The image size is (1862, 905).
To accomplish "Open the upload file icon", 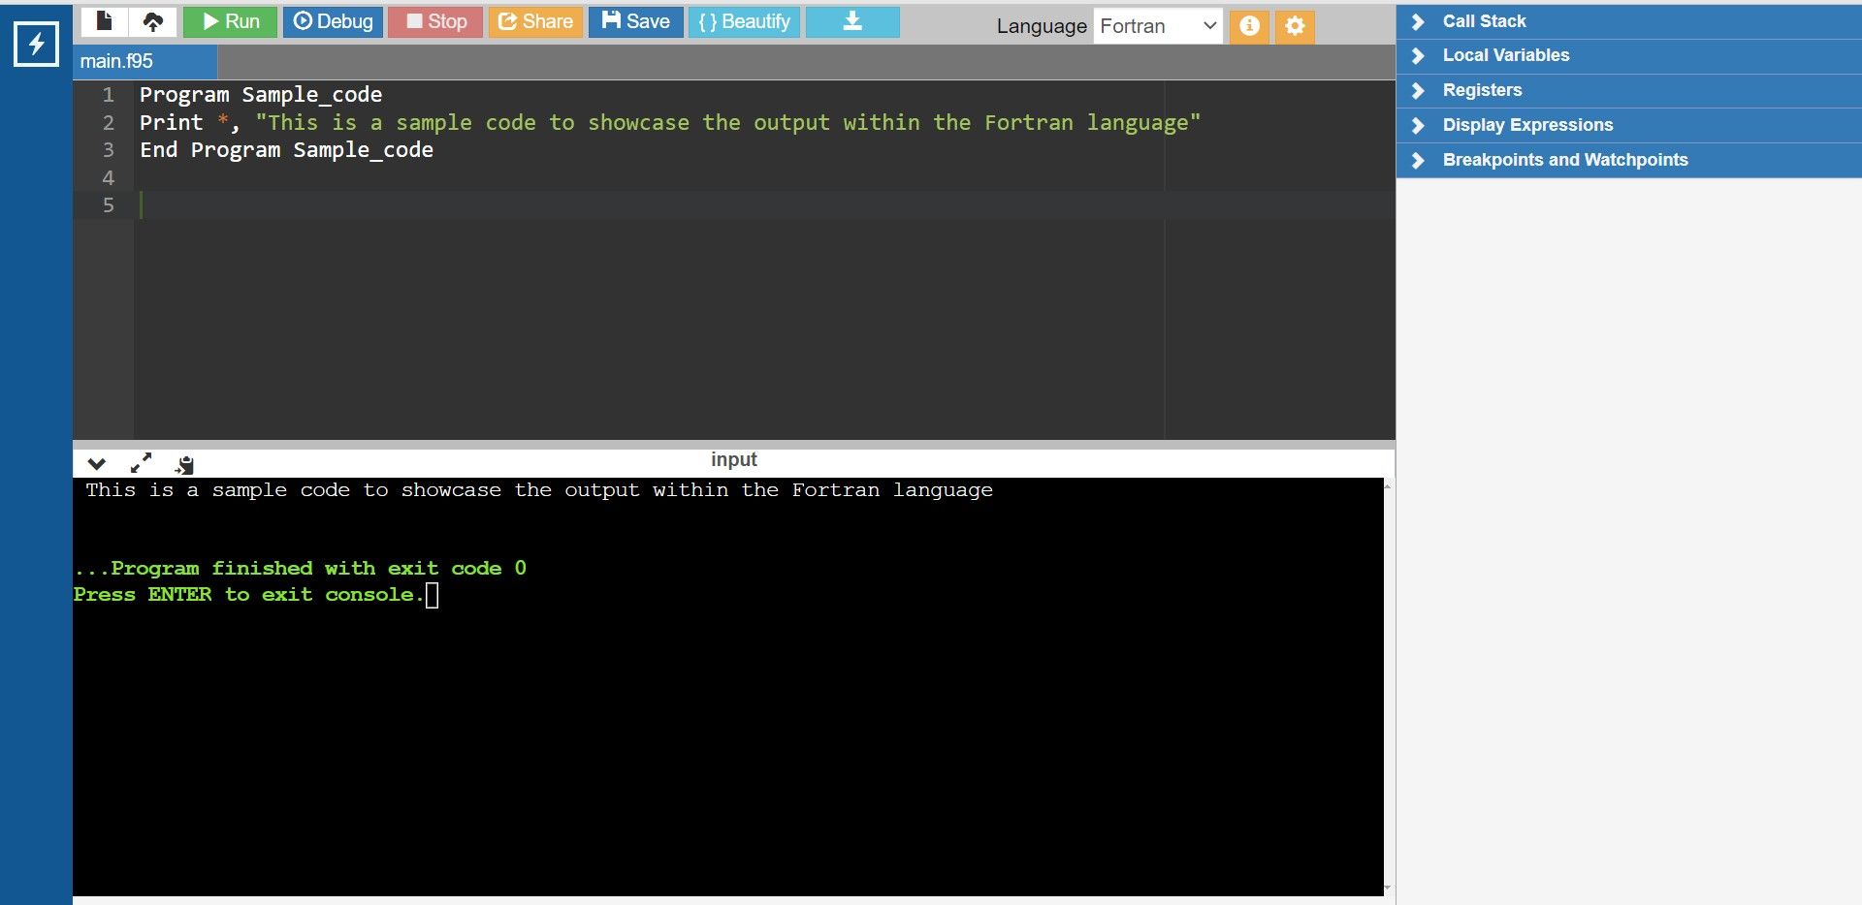I will (153, 20).
